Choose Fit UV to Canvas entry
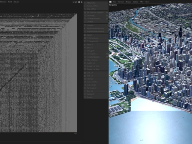Viewport: 192px width, 144px height. [x=96, y=38]
